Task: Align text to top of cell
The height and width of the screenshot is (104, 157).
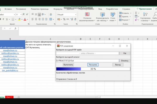Action: [x=32, y=14]
